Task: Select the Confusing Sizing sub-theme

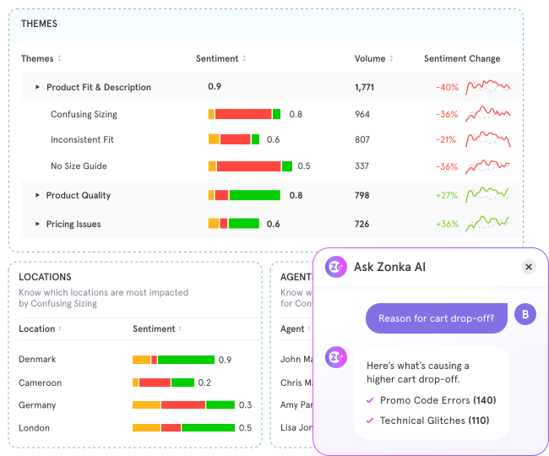Action: [84, 114]
